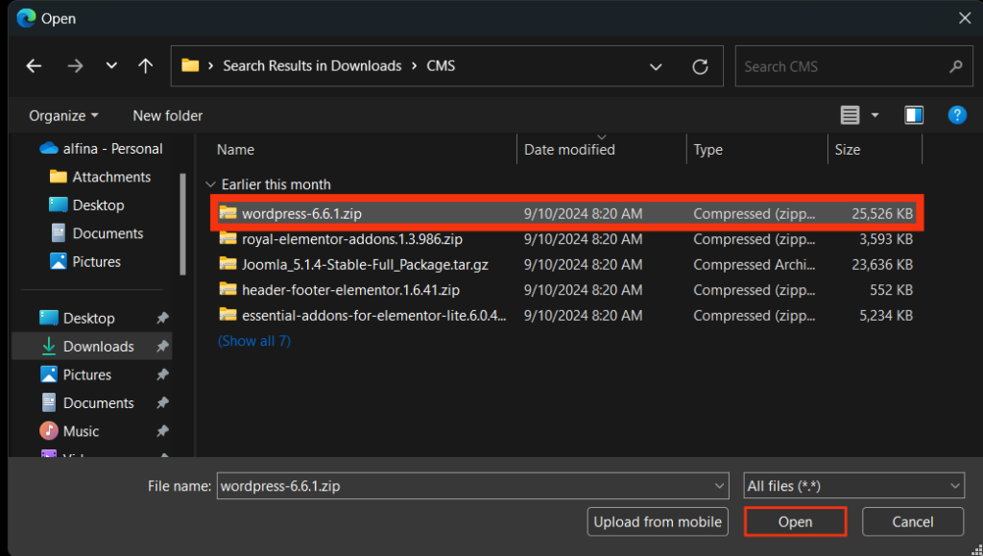
Task: Click the Up one level arrow
Action: 145,66
